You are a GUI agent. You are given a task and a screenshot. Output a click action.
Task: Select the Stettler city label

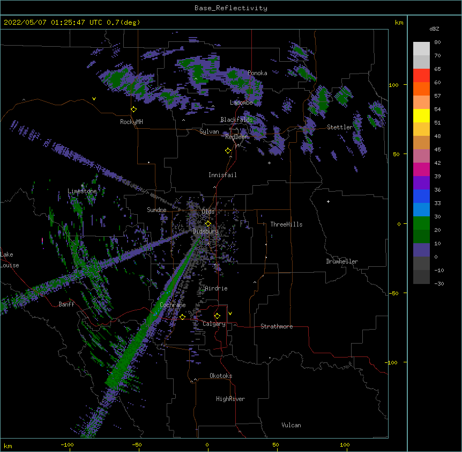click(340, 127)
